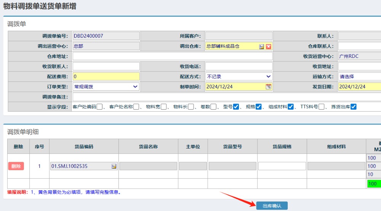381x211 pixels.
Task: Click the green total quantity cell
Action: coord(373,184)
